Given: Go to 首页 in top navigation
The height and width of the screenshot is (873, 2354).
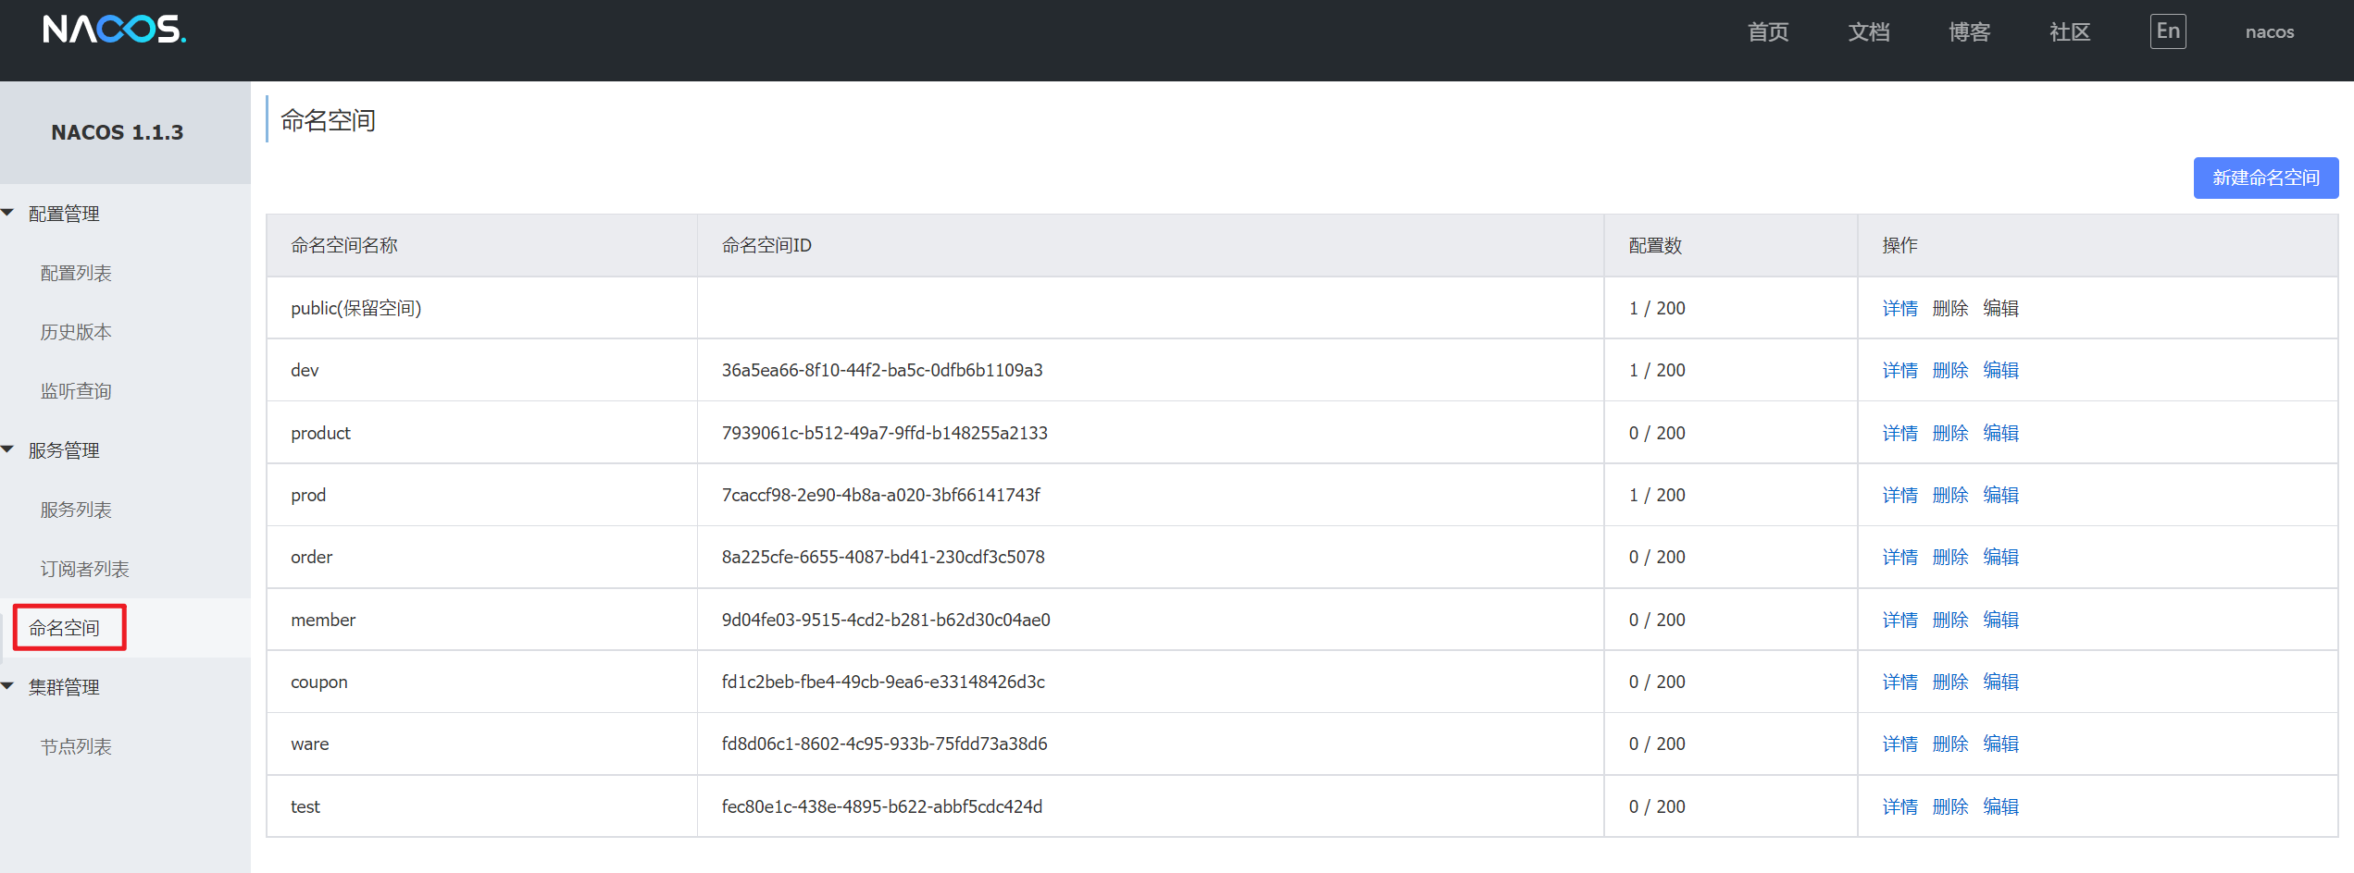Looking at the screenshot, I should (x=1768, y=31).
